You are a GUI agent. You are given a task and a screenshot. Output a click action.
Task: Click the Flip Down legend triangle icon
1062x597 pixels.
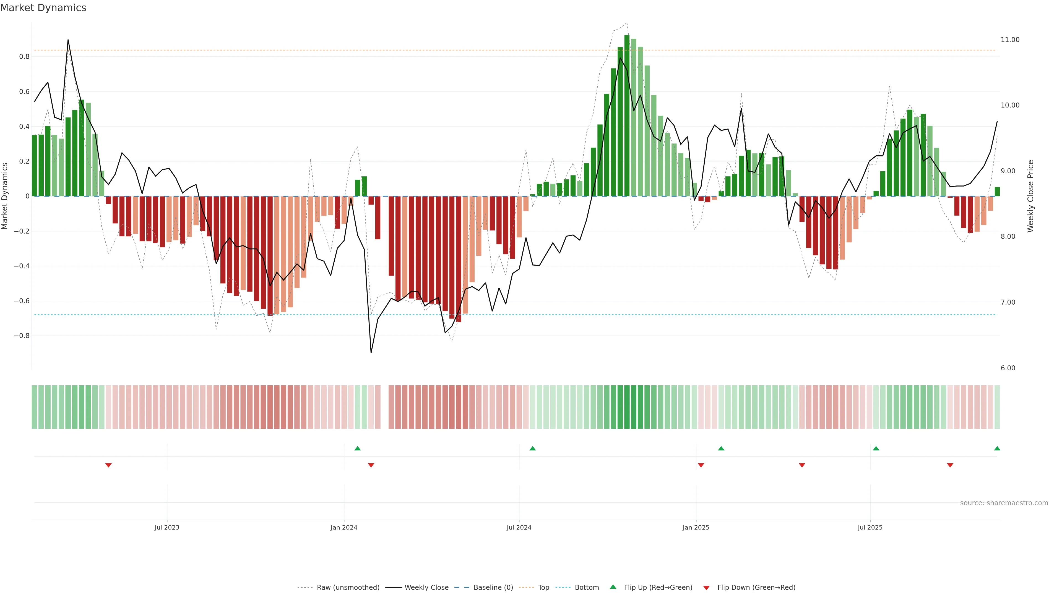pos(706,588)
